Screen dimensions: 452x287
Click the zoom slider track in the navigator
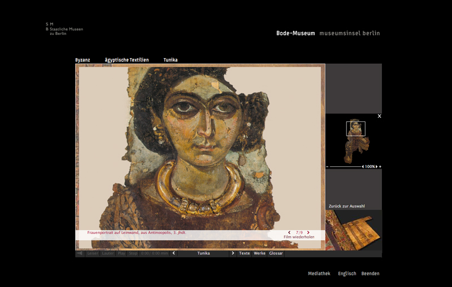345,166
